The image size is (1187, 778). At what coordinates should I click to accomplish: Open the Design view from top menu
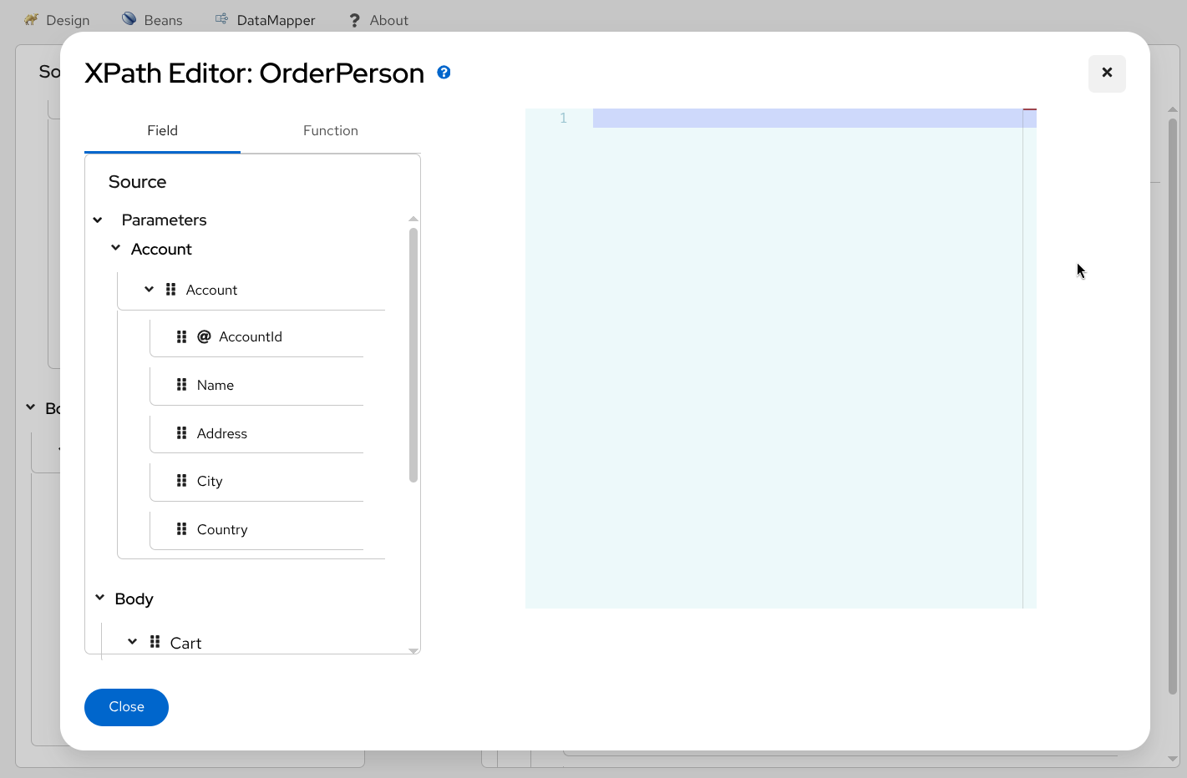click(x=68, y=19)
